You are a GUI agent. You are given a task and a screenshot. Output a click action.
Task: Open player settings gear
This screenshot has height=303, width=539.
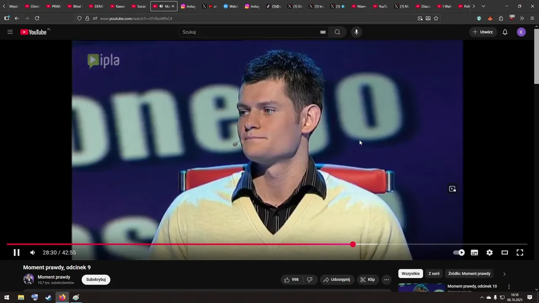[489, 252]
